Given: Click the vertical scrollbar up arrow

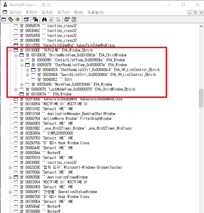Looking at the screenshot, I should point(201,26).
